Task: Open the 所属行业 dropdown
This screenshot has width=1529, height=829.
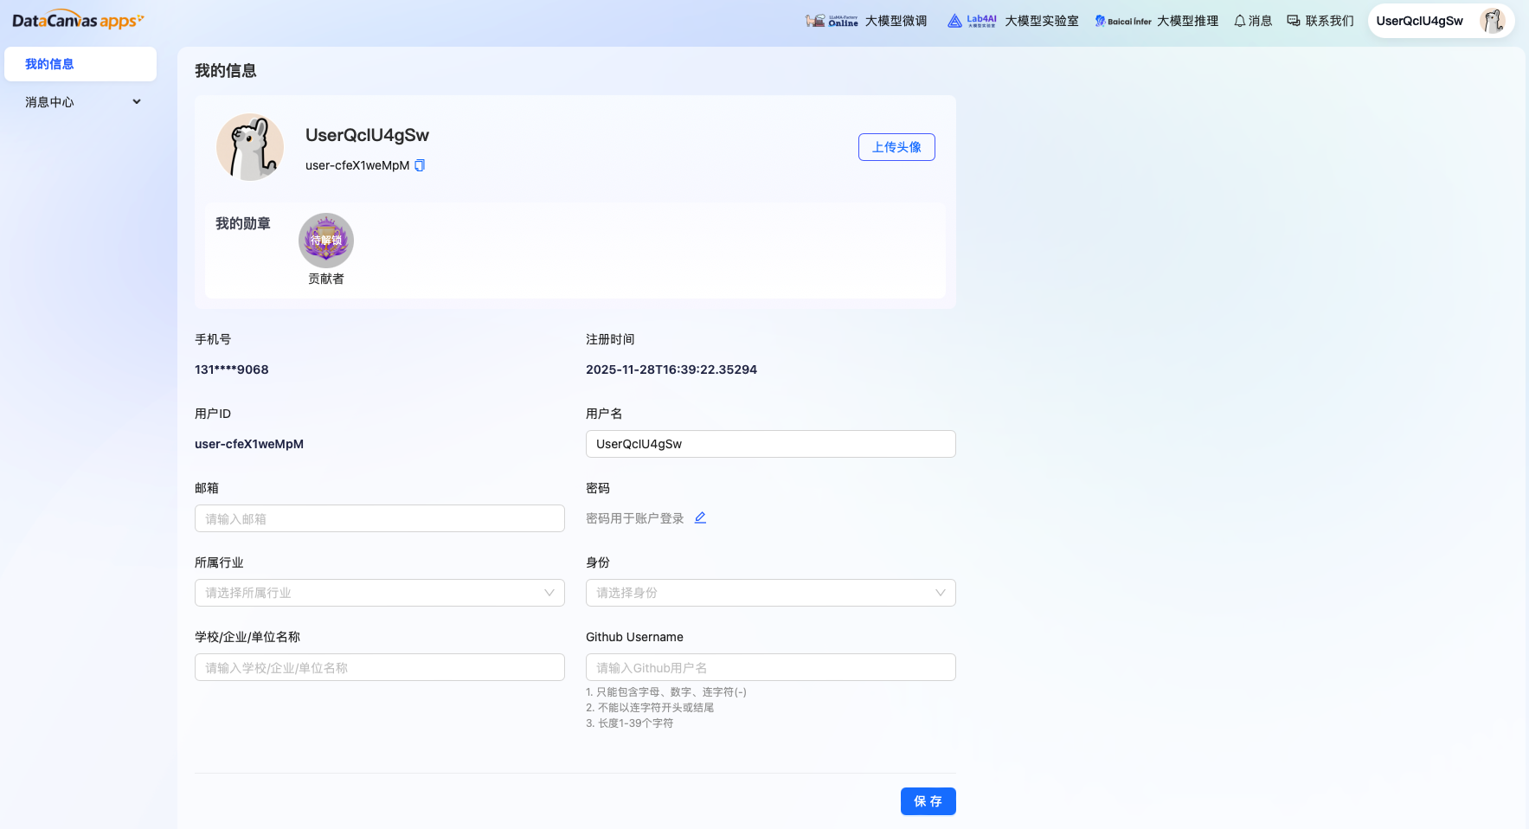Action: 379,593
